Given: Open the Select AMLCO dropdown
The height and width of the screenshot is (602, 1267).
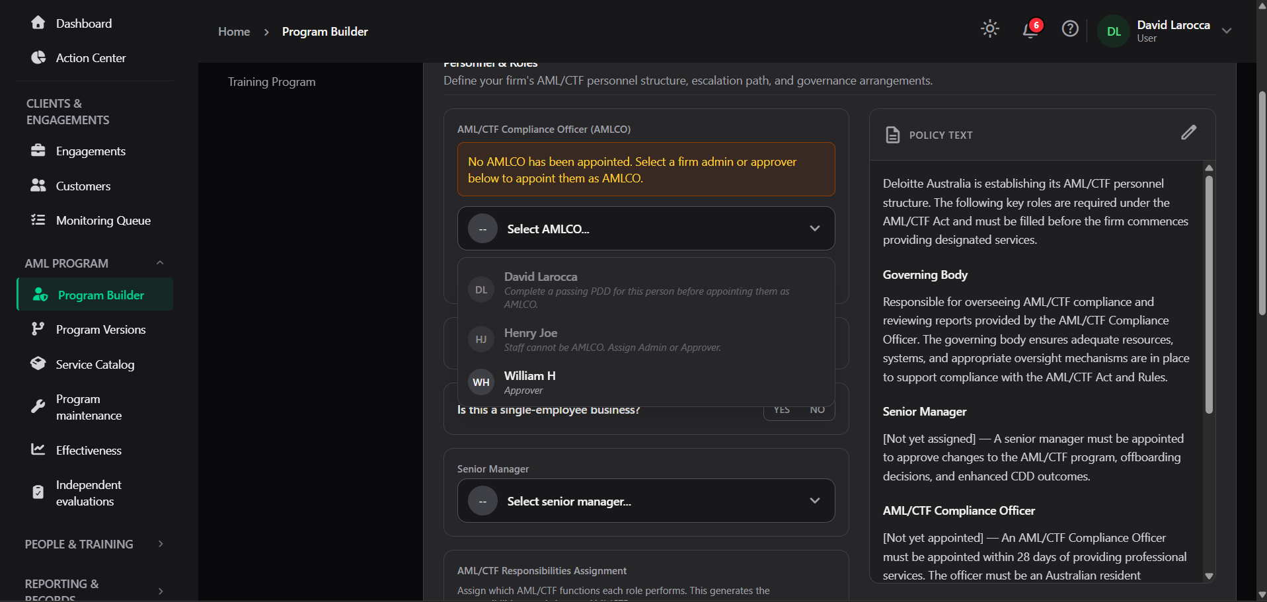Looking at the screenshot, I should pos(646,229).
